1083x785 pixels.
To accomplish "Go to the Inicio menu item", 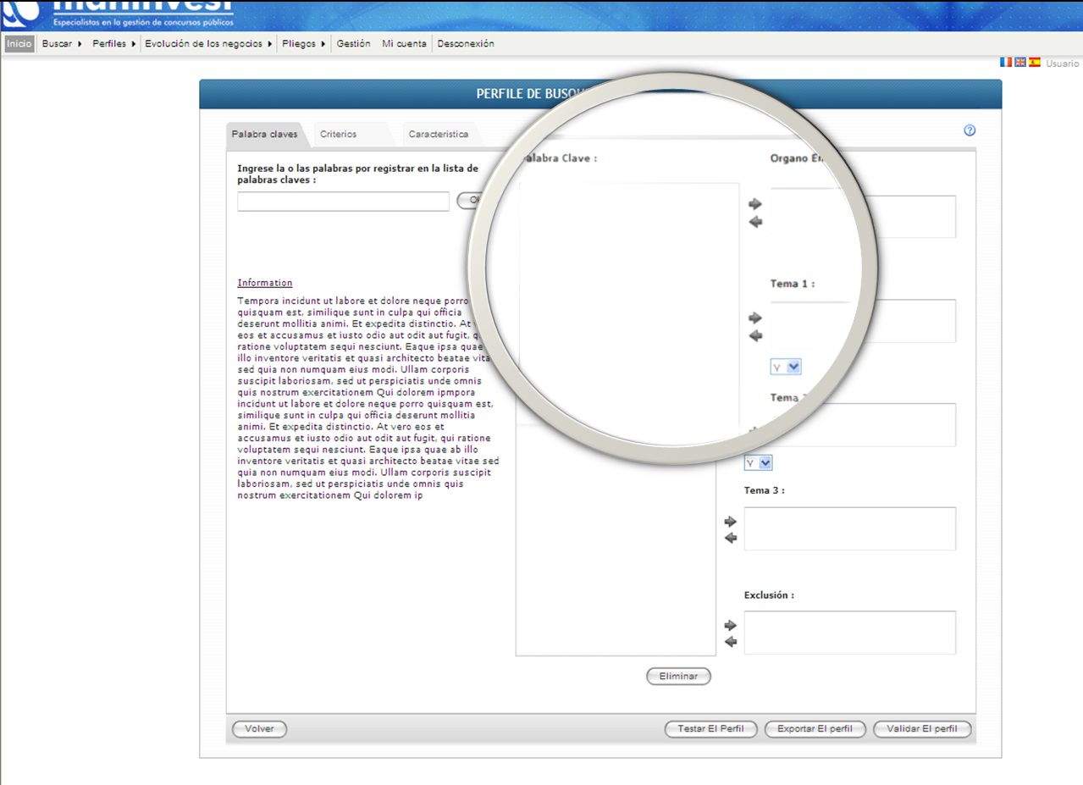I will click(x=19, y=44).
